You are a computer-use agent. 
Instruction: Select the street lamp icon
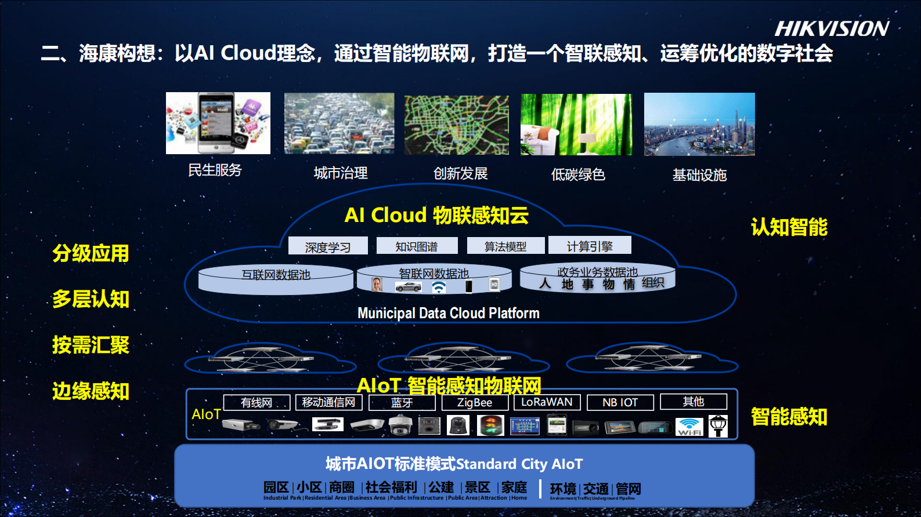pyautogui.click(x=718, y=426)
